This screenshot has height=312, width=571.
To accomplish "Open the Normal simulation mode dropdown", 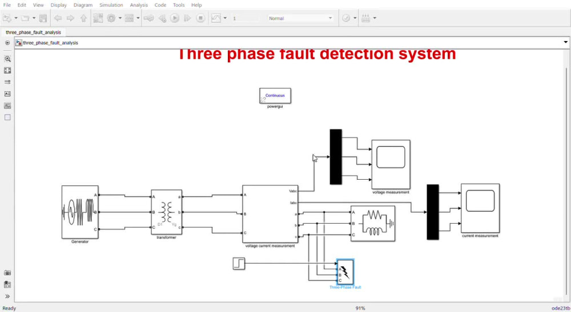I will (x=300, y=18).
